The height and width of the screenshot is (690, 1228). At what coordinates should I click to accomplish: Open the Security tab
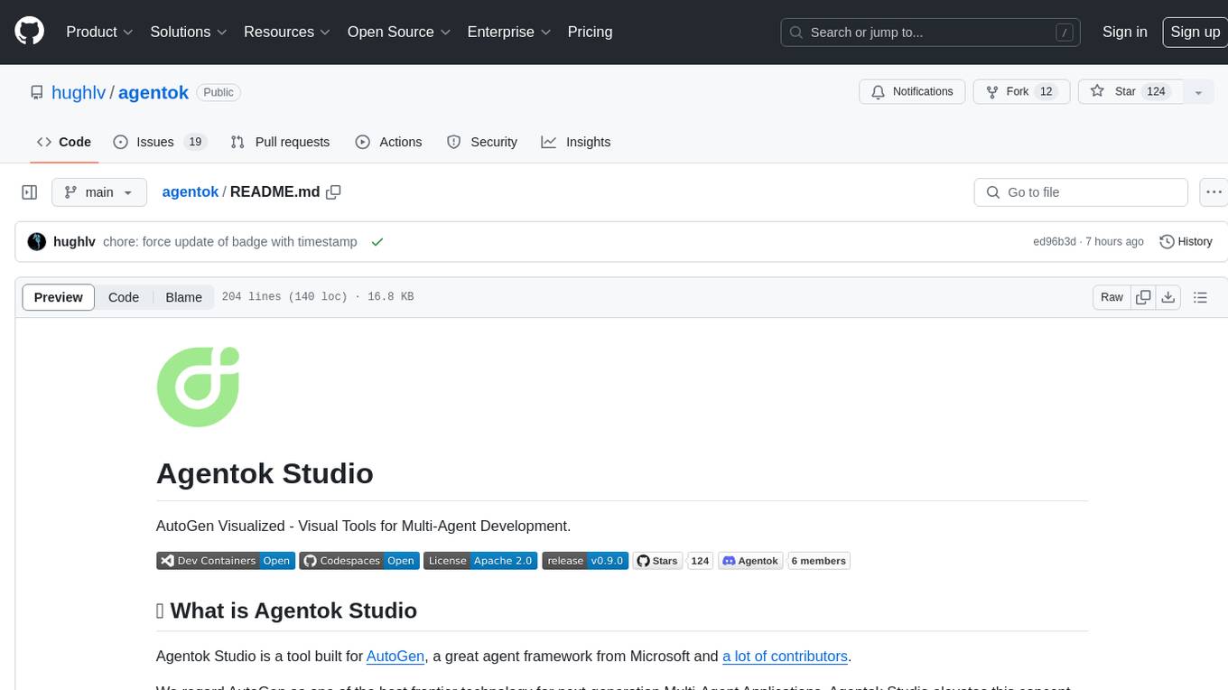(x=482, y=142)
